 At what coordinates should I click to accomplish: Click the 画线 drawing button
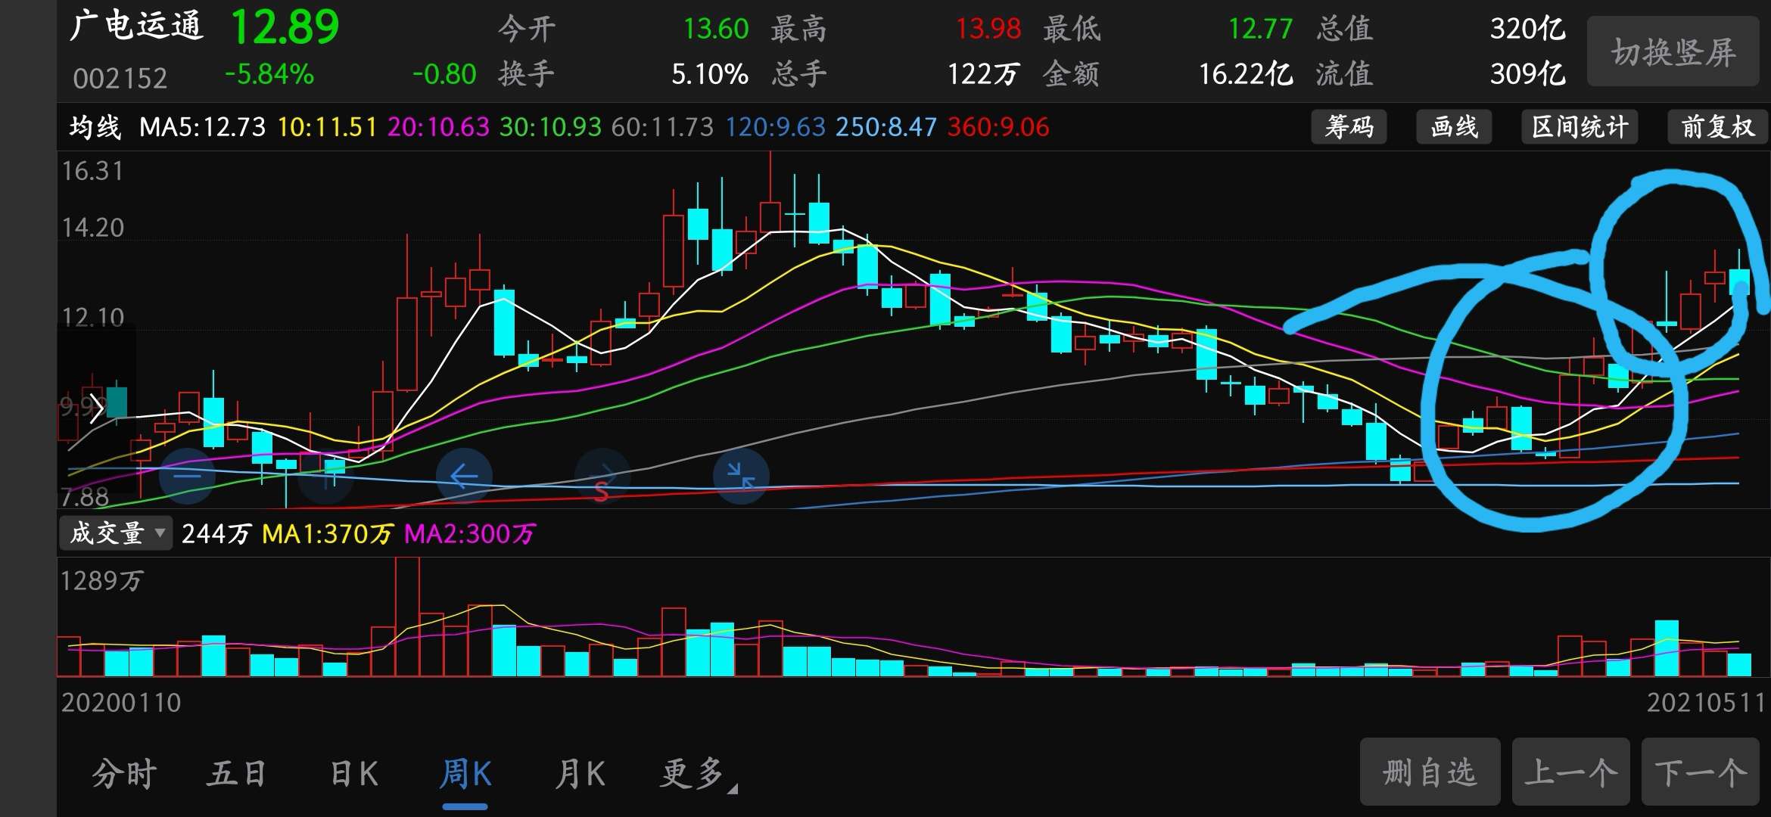(1454, 126)
